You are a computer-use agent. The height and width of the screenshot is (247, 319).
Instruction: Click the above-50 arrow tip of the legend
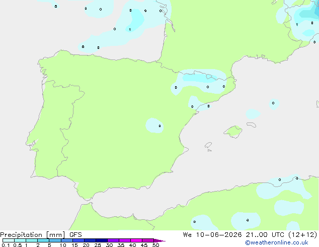pyautogui.click(x=159, y=240)
